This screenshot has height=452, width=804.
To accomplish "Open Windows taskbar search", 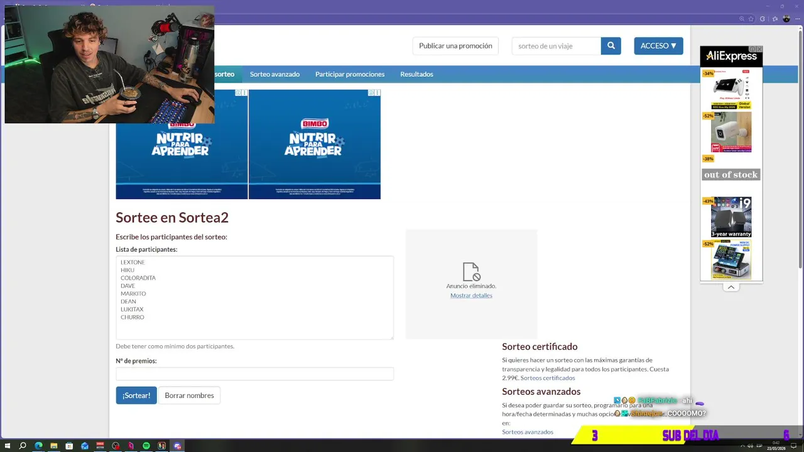I will pos(23,446).
